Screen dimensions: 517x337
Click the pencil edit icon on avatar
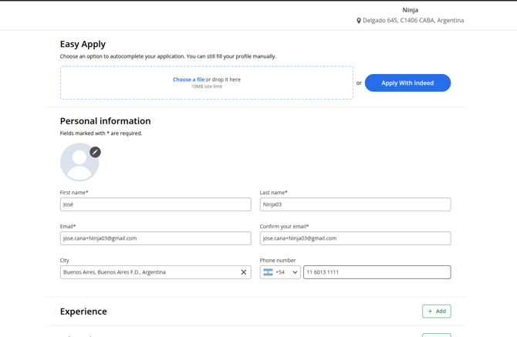95,152
